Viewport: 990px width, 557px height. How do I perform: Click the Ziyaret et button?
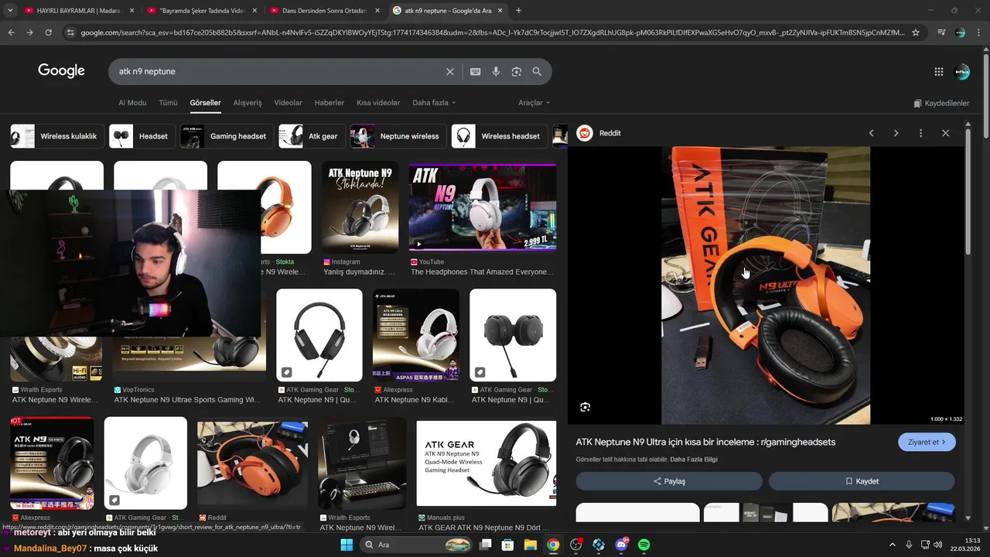pyautogui.click(x=927, y=443)
